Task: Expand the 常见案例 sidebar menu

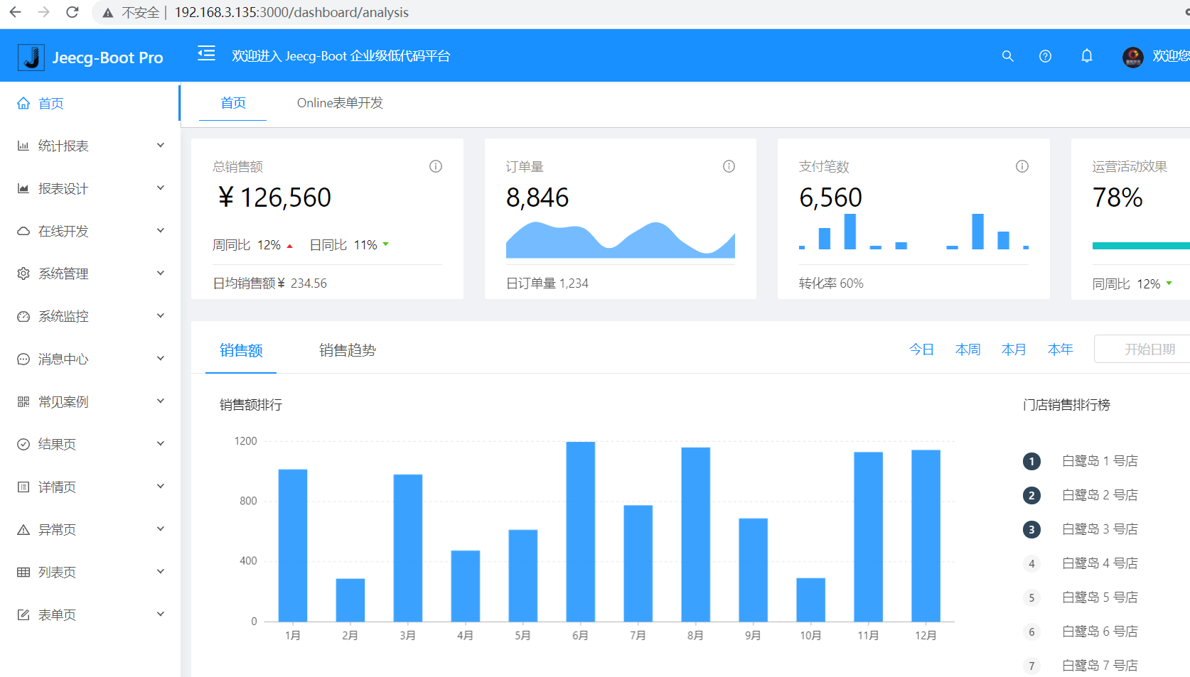Action: 90,401
